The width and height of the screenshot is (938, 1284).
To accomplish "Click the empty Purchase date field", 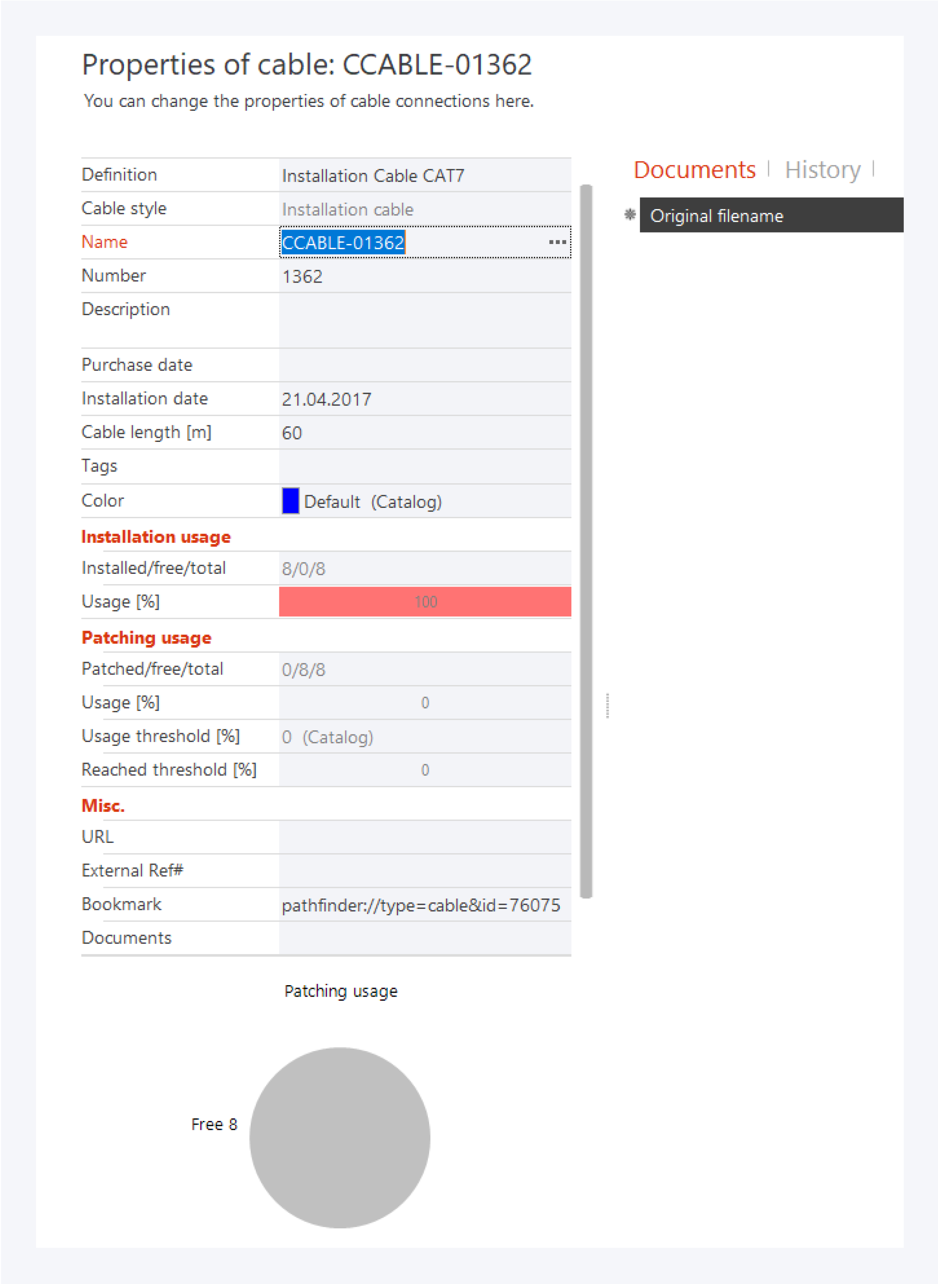I will pos(424,365).
